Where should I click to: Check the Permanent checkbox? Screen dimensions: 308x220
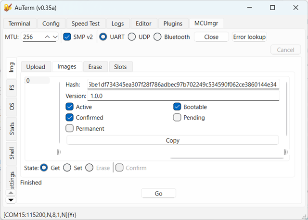[x=69, y=128]
